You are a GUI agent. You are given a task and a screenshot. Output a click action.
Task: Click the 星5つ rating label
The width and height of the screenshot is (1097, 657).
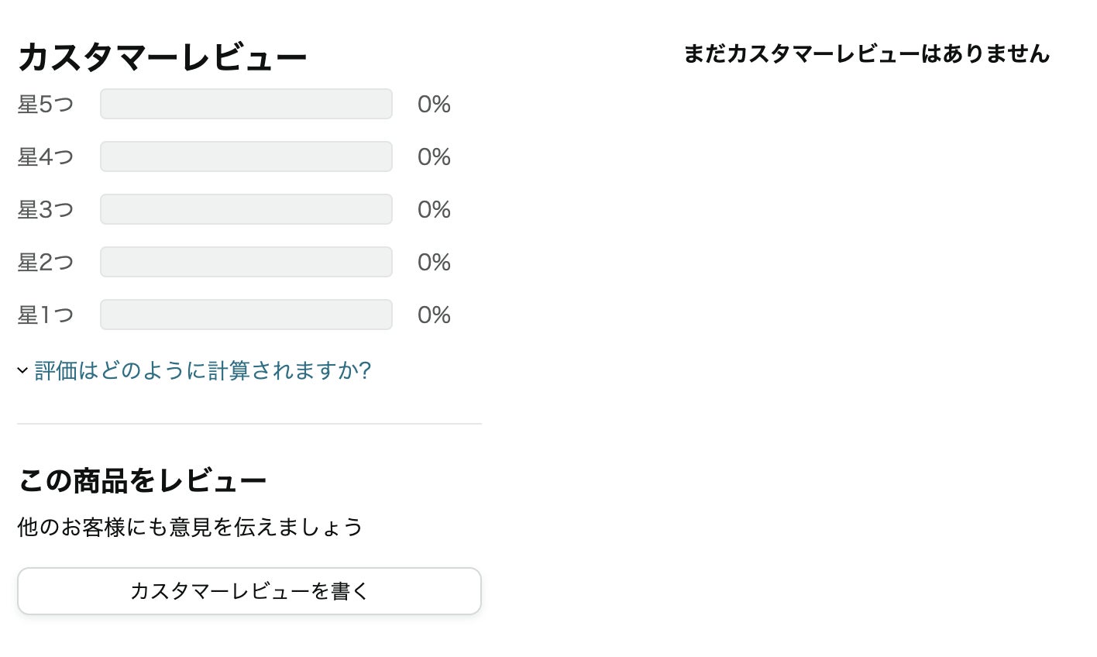pos(46,104)
